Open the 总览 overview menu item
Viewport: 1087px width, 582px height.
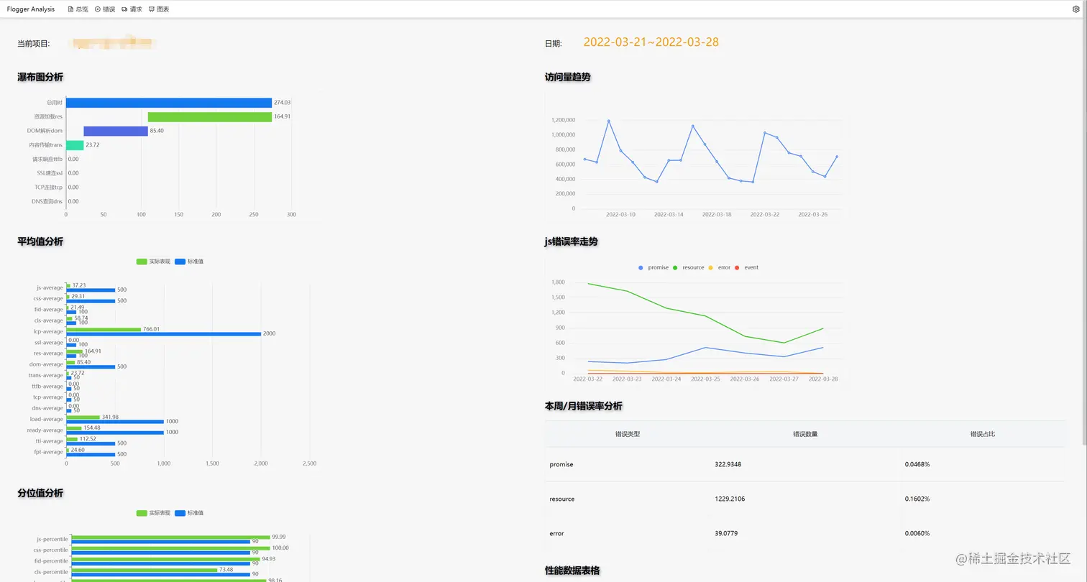[x=78, y=9]
